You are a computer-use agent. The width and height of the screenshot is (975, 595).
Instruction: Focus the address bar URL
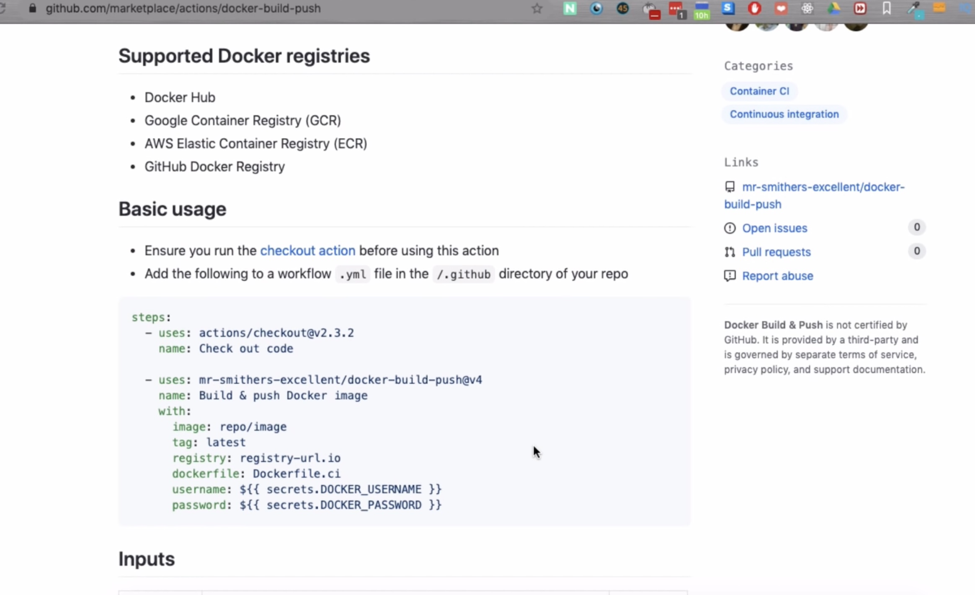pyautogui.click(x=183, y=8)
